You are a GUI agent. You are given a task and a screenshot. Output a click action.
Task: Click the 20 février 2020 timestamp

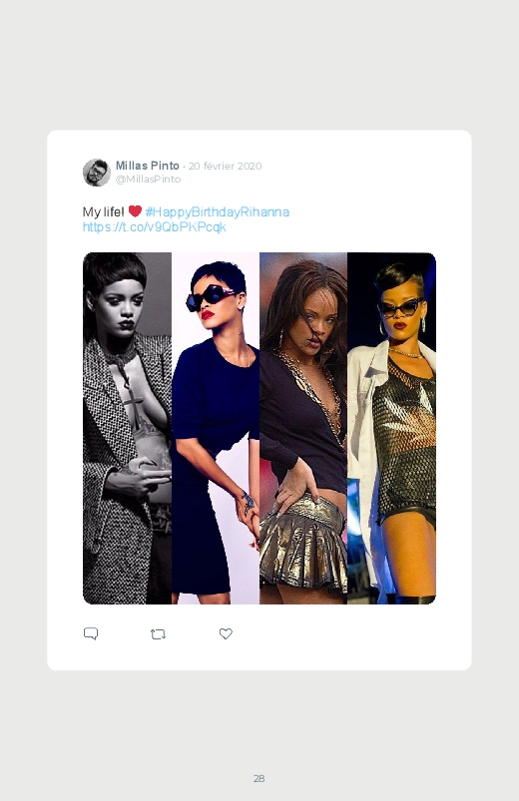coord(225,166)
